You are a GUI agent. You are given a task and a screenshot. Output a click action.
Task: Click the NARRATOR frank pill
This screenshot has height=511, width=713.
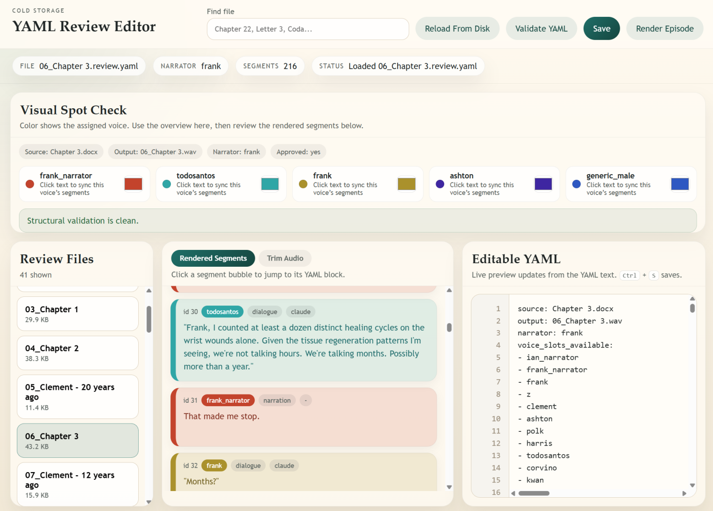(x=191, y=66)
